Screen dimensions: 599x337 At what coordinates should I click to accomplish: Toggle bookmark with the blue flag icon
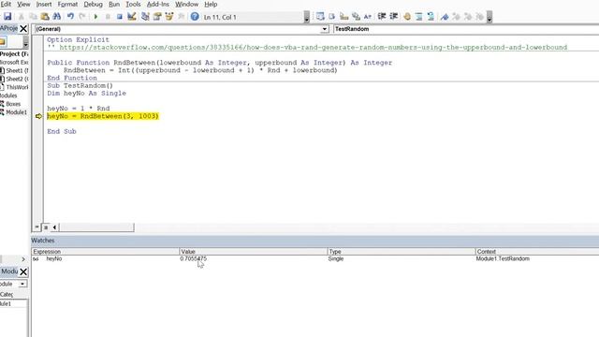pyautogui.click(x=445, y=17)
